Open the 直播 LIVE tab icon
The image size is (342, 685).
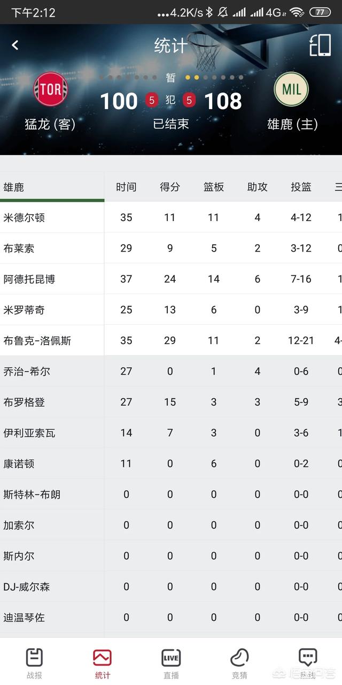pos(171,657)
